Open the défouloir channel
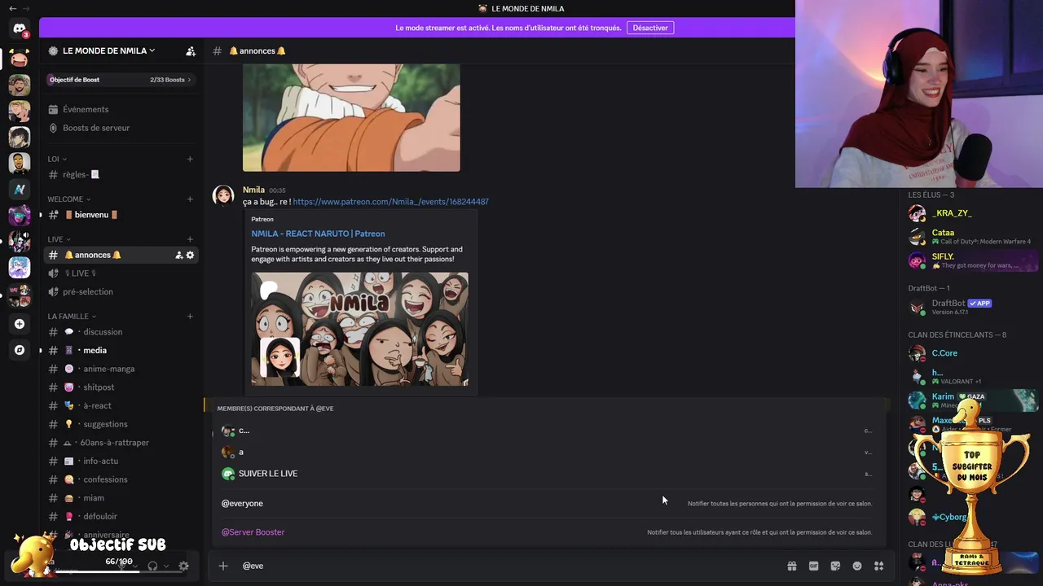The height and width of the screenshot is (586, 1043). [122, 516]
